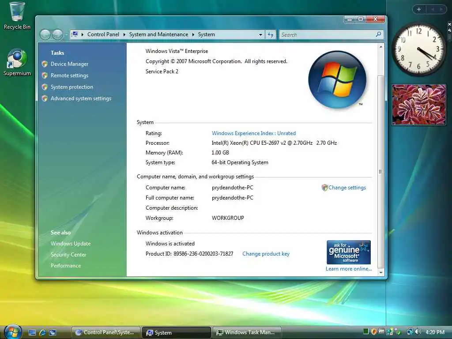This screenshot has height=339, width=452.
Task: Click the network tray icon
Action: click(x=410, y=332)
